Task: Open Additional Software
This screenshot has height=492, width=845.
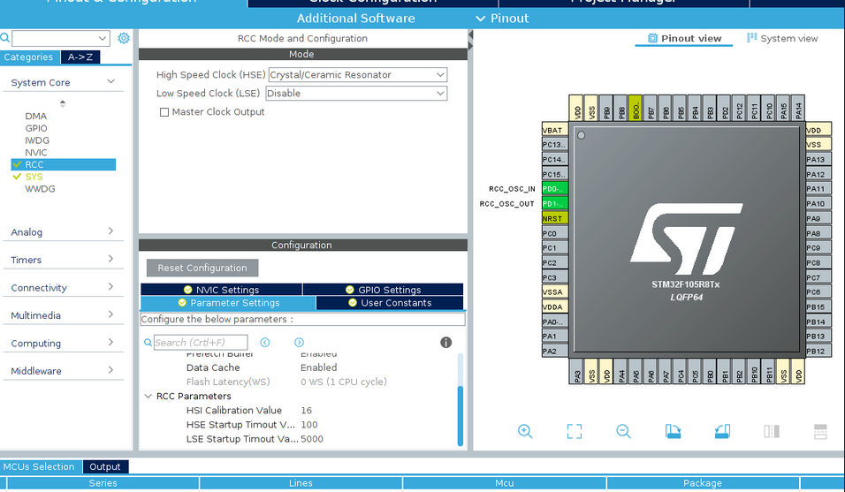Action: [x=355, y=19]
